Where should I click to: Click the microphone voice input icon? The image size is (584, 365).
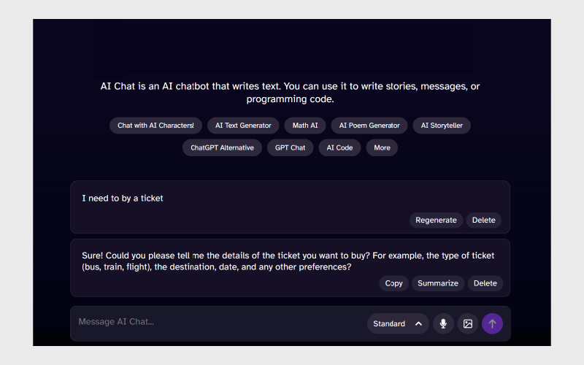click(x=443, y=323)
